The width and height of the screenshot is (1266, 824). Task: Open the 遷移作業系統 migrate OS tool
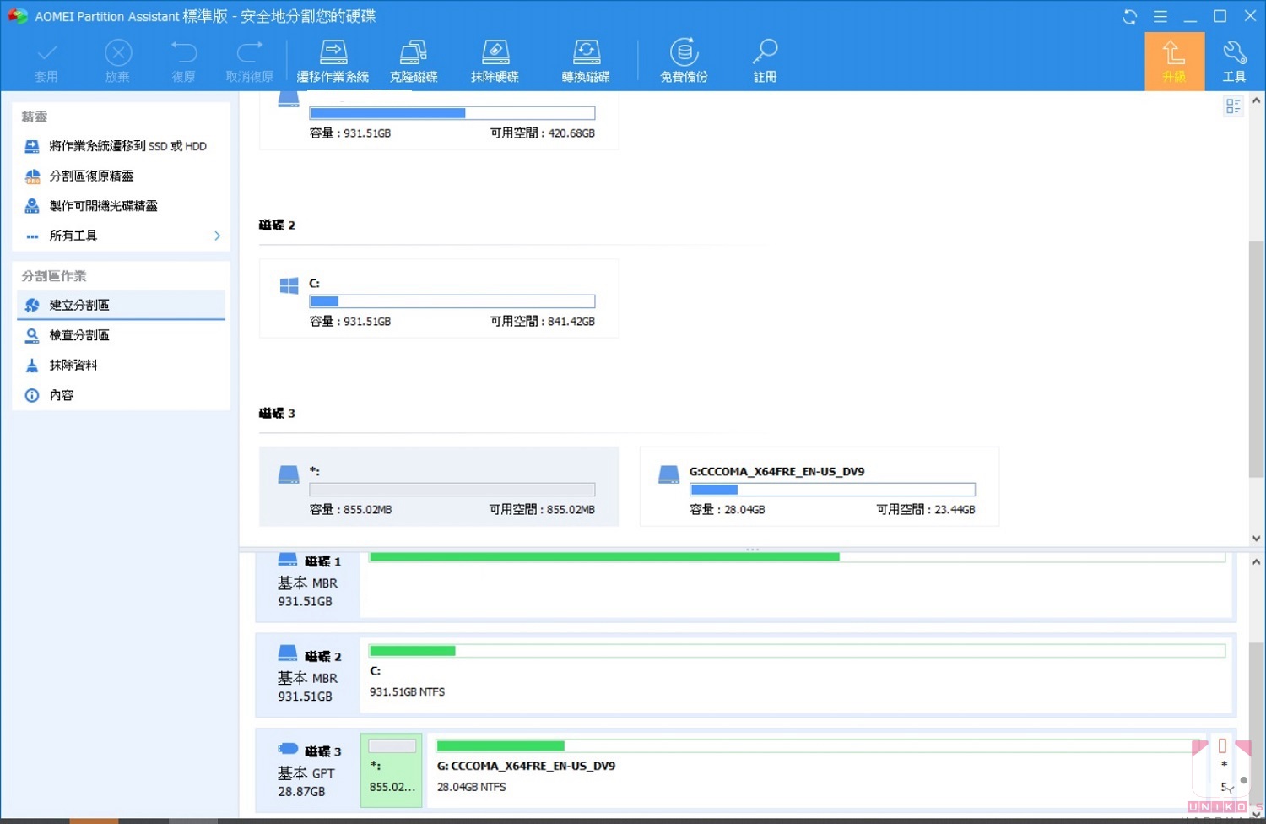333,61
